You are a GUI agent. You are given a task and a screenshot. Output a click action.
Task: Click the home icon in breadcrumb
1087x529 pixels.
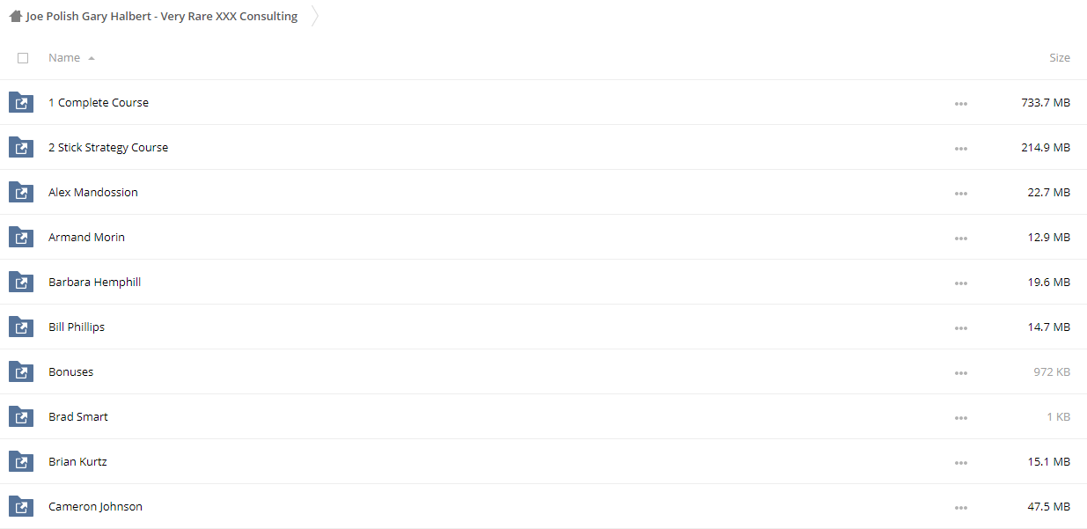click(16, 16)
